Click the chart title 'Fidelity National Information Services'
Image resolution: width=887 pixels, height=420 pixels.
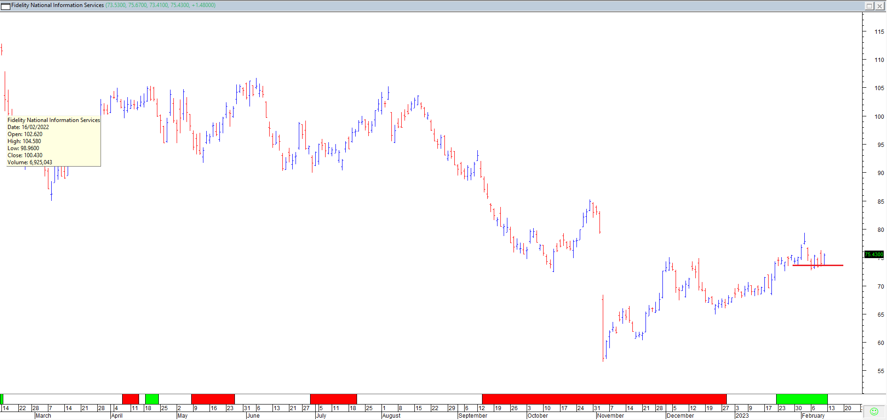(57, 5)
